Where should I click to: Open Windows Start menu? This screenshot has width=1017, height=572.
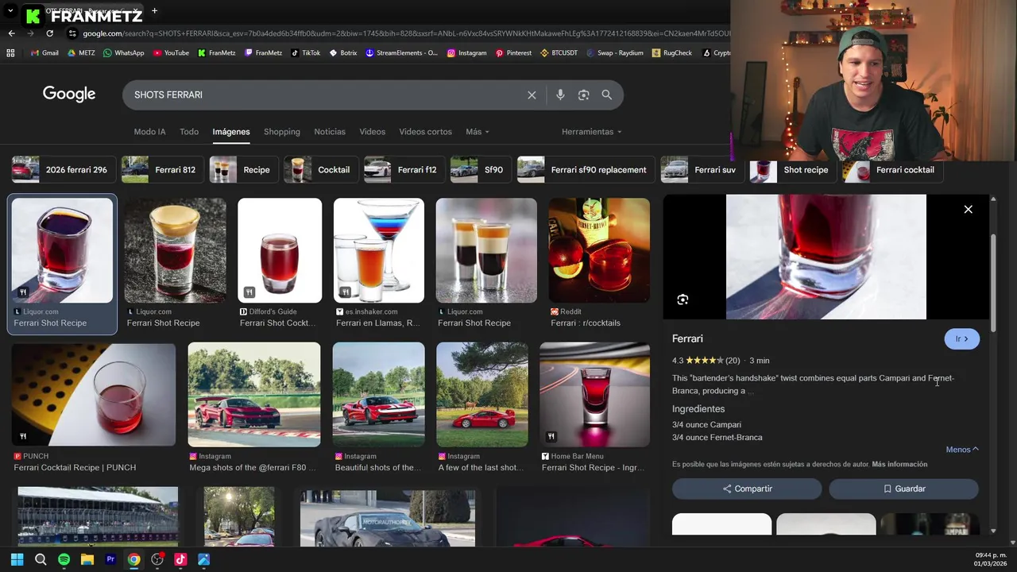pos(17,559)
